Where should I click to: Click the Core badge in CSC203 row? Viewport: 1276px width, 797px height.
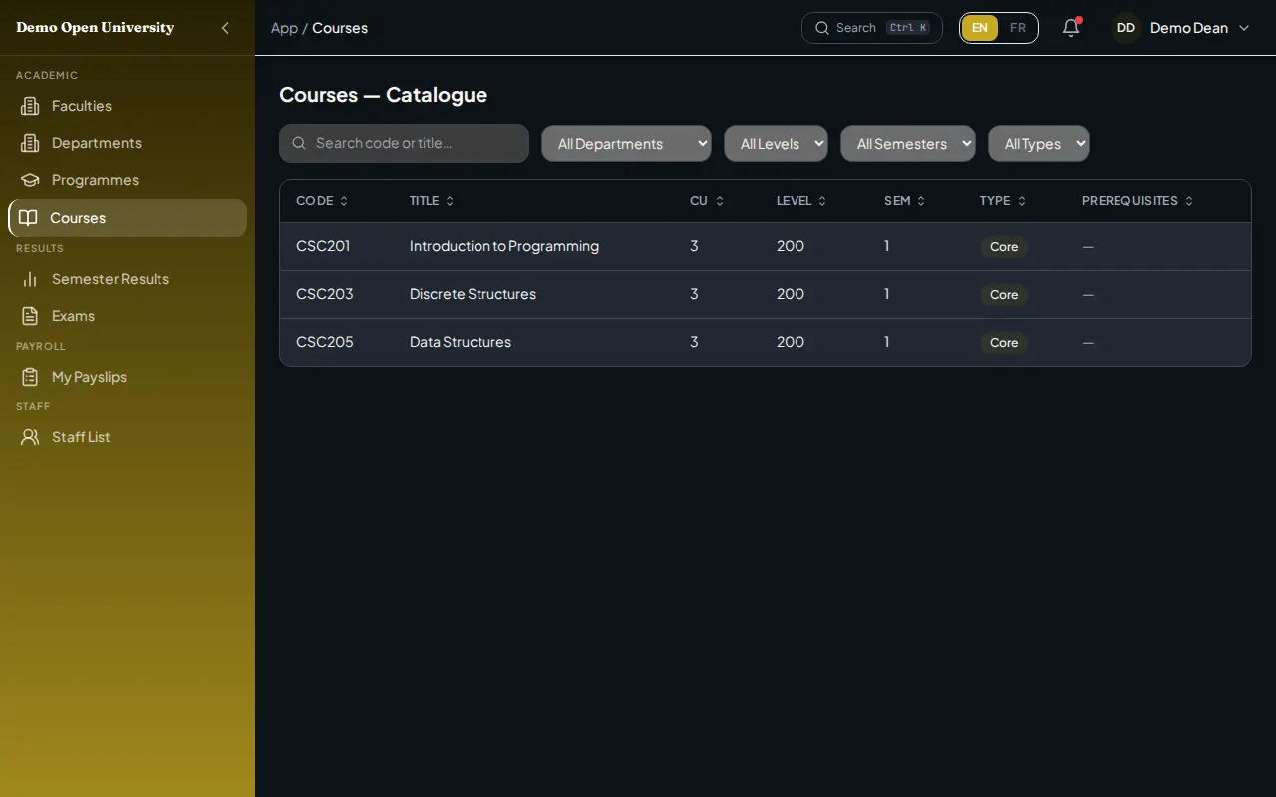[x=1004, y=295]
